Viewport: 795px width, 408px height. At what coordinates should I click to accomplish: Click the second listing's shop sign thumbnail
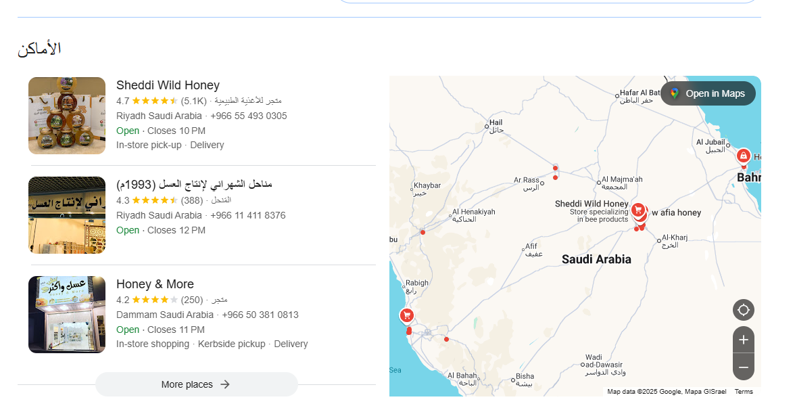67,215
